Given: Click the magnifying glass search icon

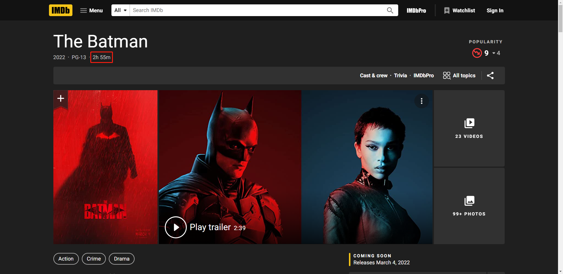Looking at the screenshot, I should pos(390,10).
